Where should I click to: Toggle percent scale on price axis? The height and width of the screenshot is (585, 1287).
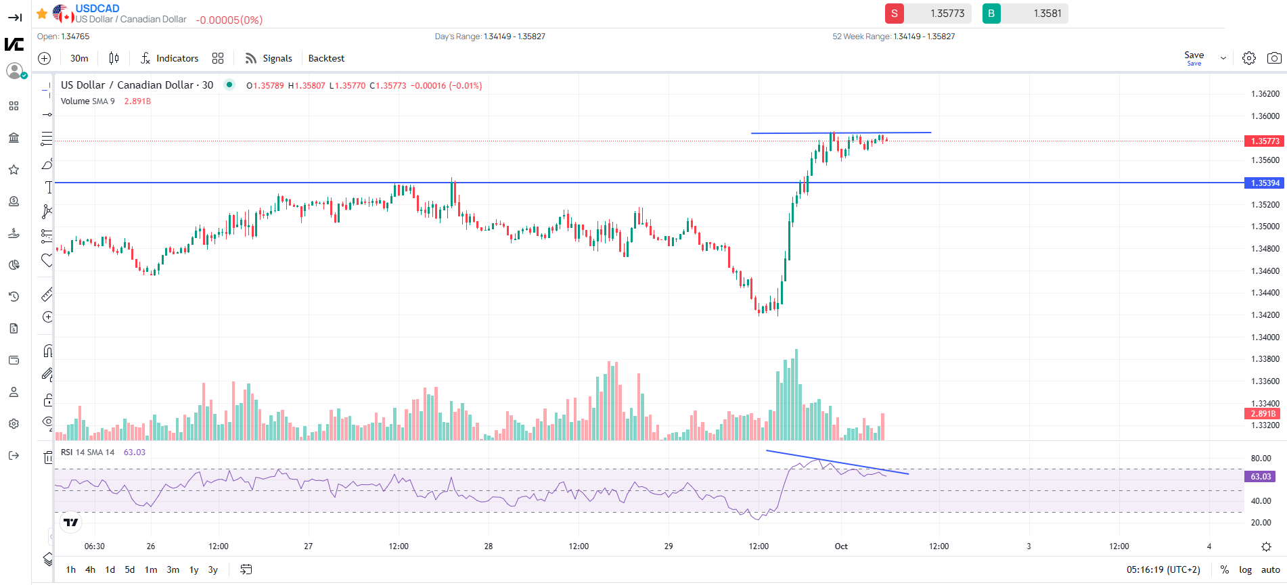coord(1224,569)
